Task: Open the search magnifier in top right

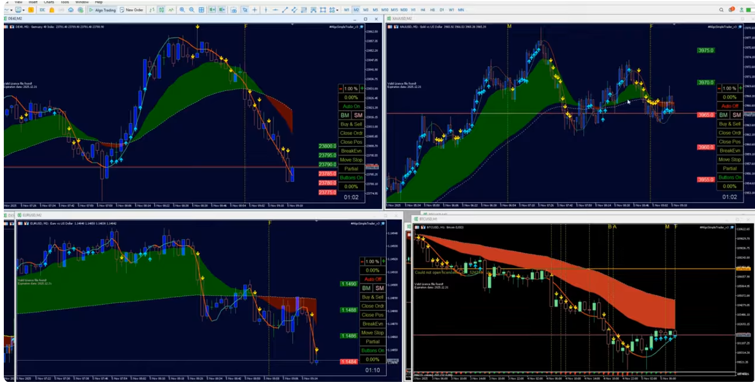Action: 721,10
